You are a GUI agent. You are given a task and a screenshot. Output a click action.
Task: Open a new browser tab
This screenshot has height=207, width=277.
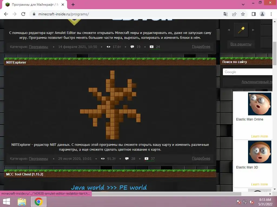[x=73, y=5]
